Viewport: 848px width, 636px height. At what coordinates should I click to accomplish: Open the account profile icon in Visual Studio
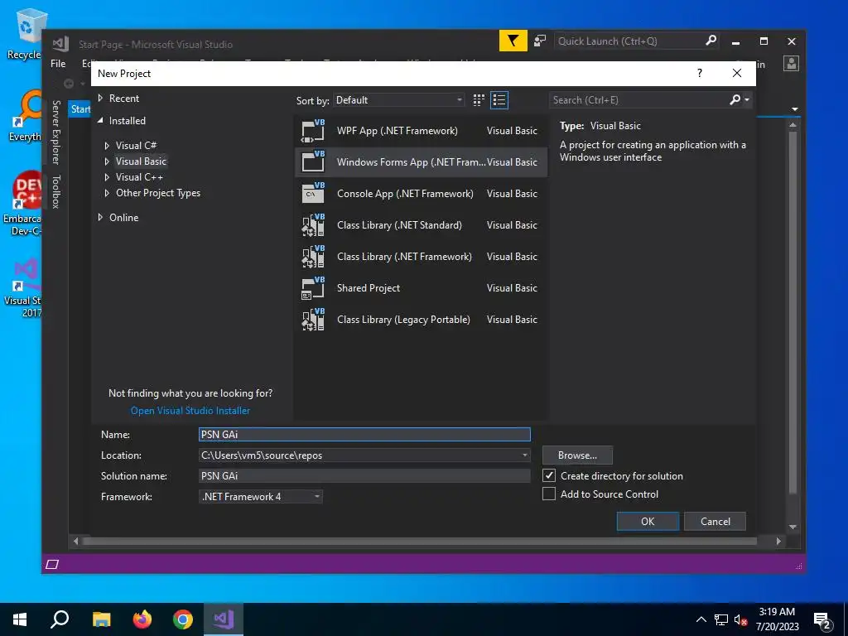(791, 63)
